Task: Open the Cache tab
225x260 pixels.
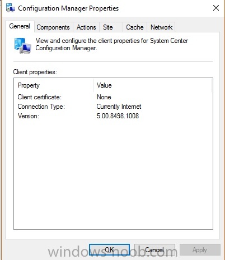Action: [x=135, y=27]
